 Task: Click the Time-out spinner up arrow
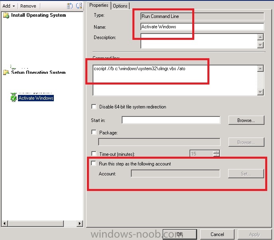click(x=217, y=152)
